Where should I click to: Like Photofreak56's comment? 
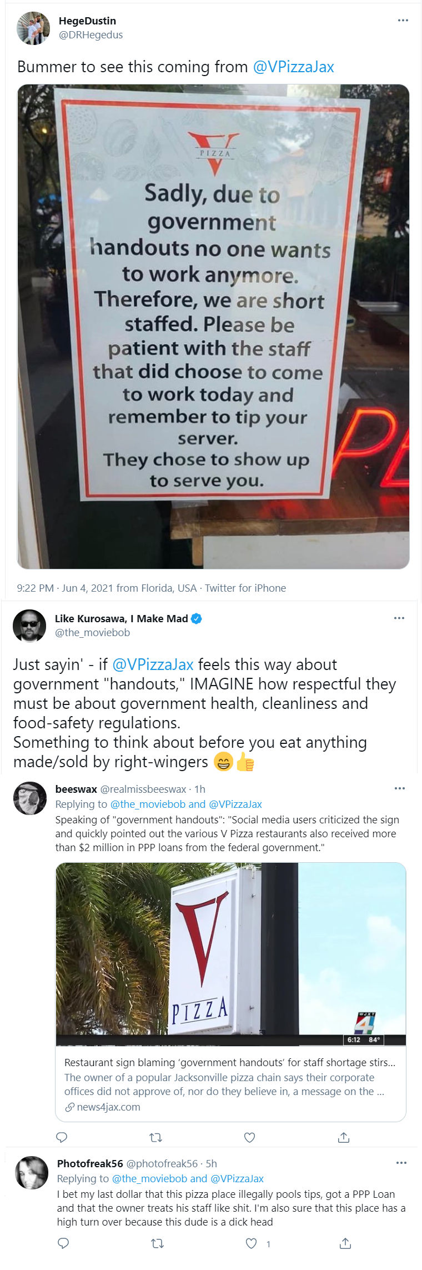252,1243
